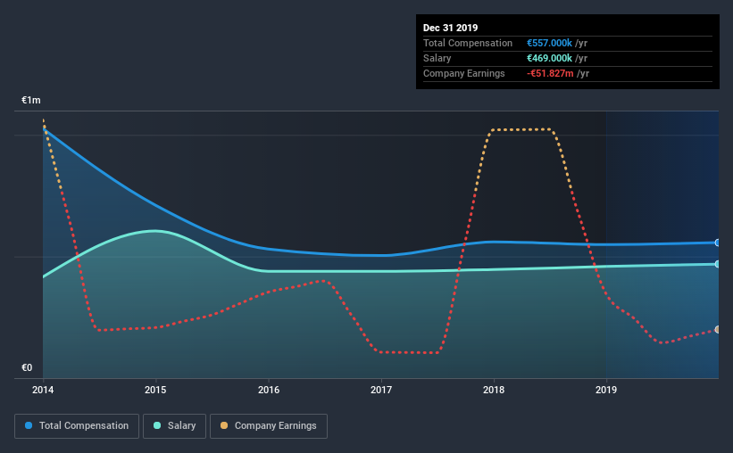Click the 2016 x-axis label
This screenshot has width=733, height=453.
(269, 390)
